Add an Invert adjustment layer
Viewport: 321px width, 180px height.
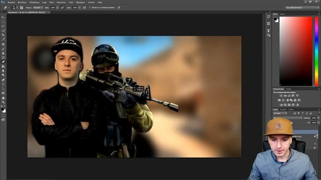click(281, 105)
